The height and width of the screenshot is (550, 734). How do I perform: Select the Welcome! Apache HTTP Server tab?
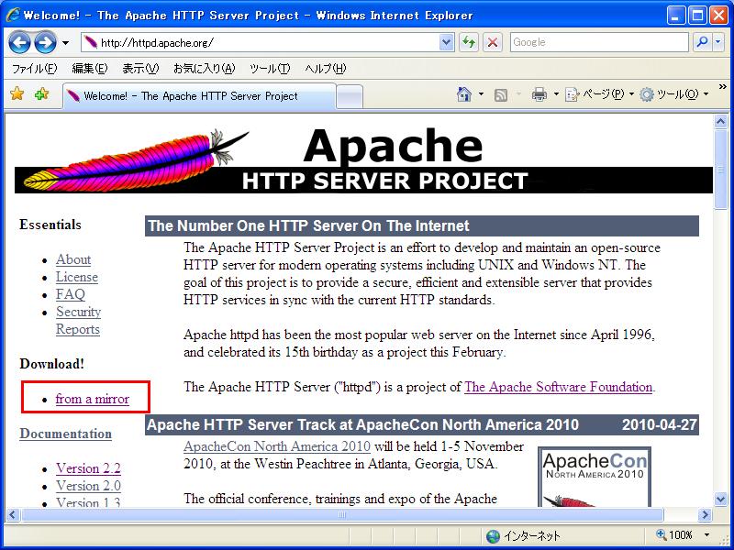[199, 96]
